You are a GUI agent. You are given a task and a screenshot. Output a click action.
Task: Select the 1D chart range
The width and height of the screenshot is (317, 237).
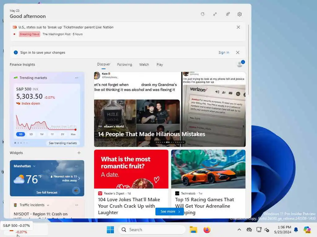click(x=20, y=134)
